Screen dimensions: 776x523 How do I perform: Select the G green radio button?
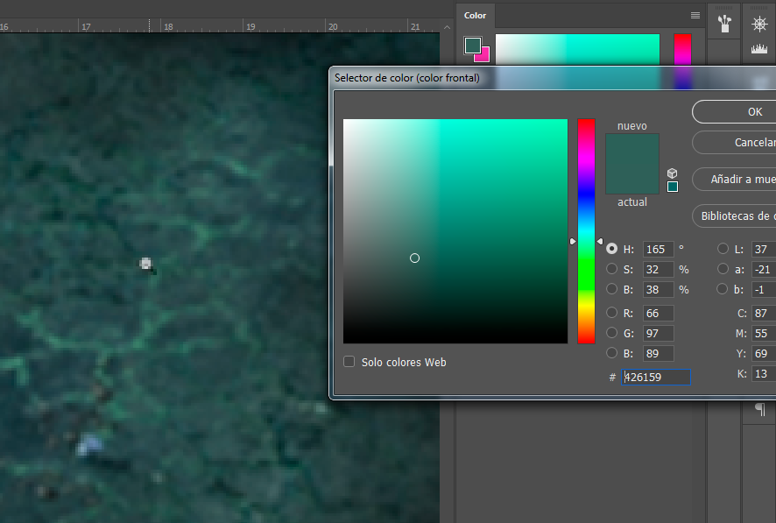pyautogui.click(x=611, y=333)
